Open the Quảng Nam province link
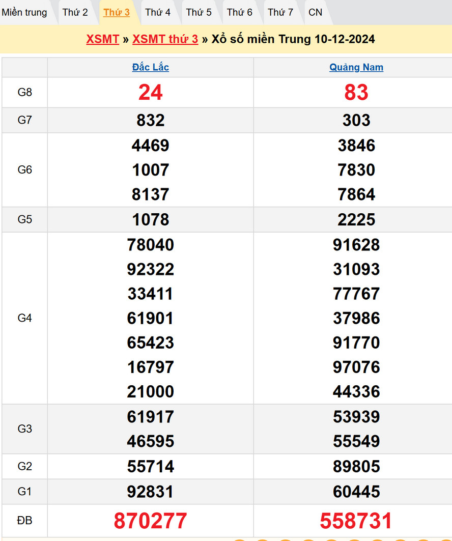The image size is (452, 541). click(x=356, y=67)
